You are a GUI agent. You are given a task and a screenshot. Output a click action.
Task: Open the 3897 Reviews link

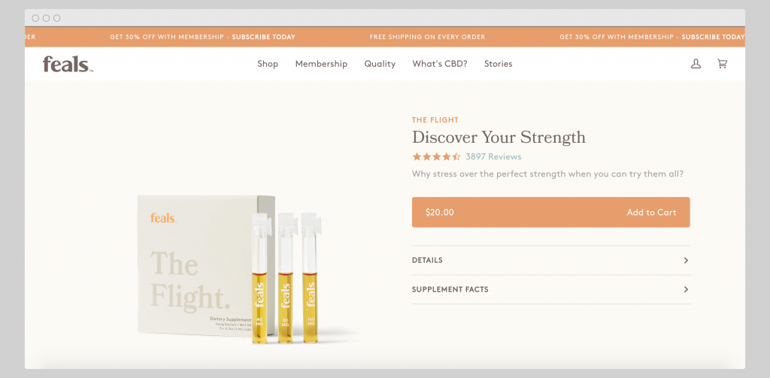pos(493,156)
